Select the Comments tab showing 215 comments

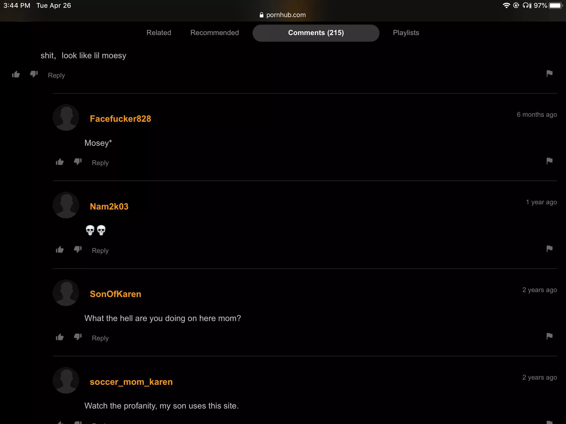[316, 33]
